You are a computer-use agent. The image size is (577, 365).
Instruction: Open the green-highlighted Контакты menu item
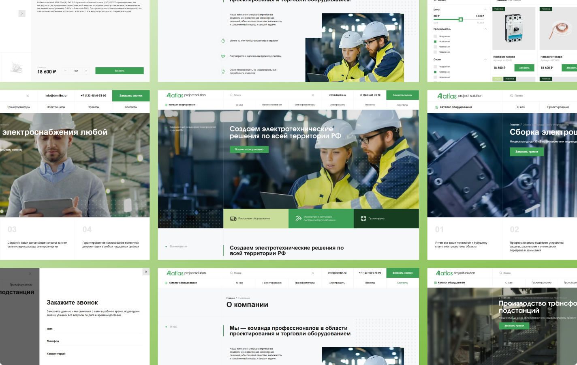point(403,283)
